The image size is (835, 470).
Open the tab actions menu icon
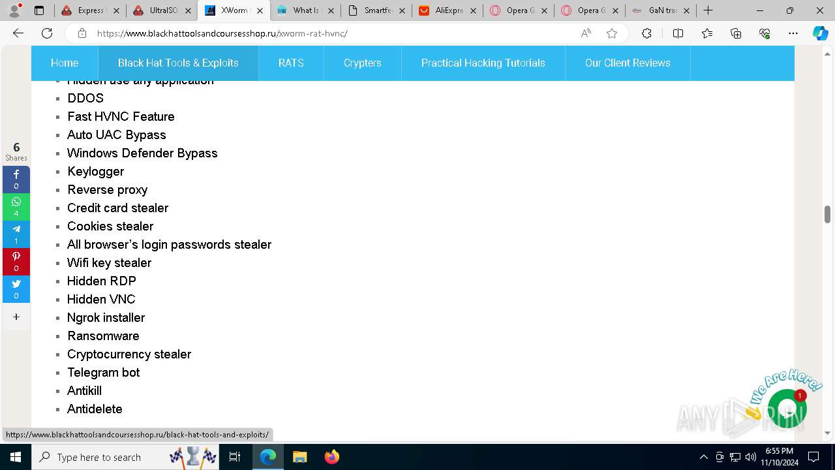(39, 10)
